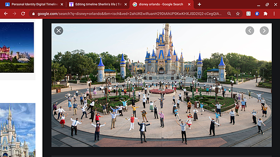
Task: Open a new browser tab
Action: [199, 4]
